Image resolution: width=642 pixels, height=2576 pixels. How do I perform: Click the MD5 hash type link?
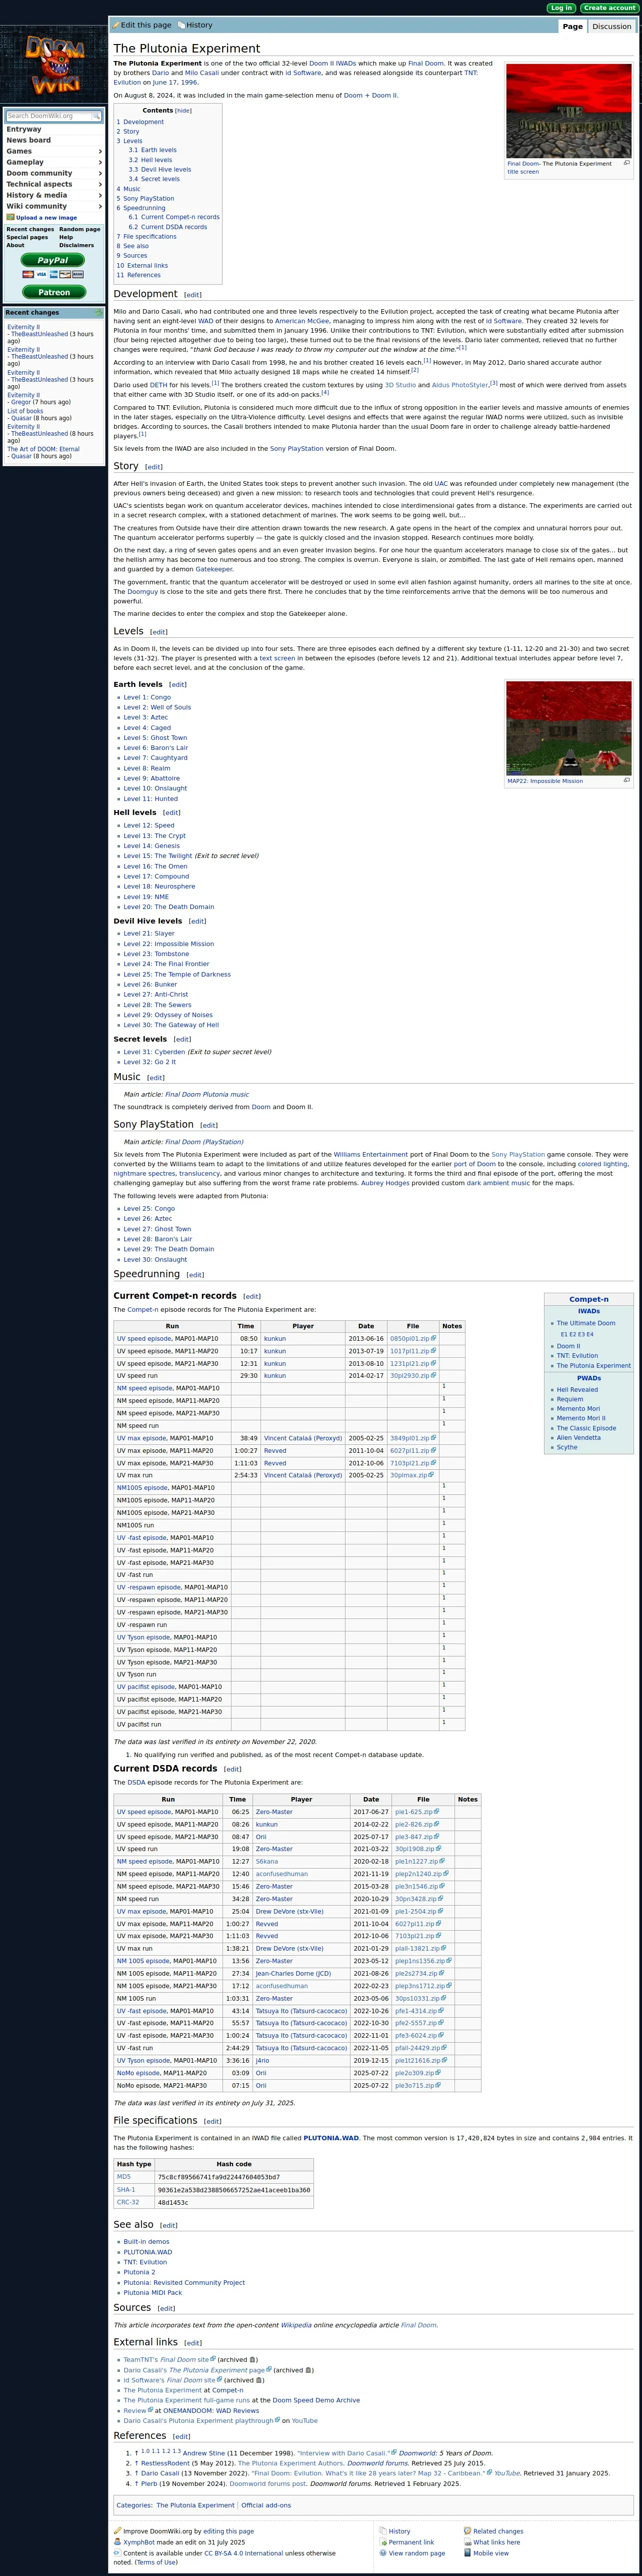click(124, 2177)
